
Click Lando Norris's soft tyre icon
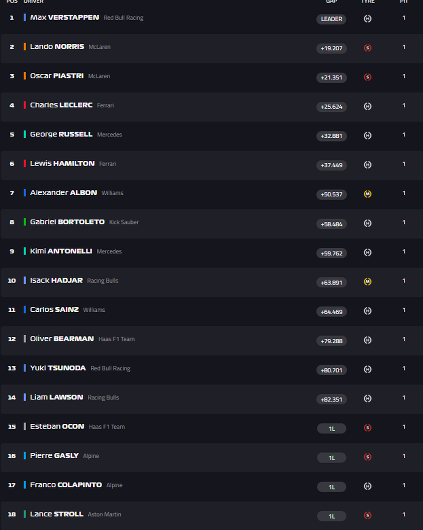pyautogui.click(x=368, y=48)
